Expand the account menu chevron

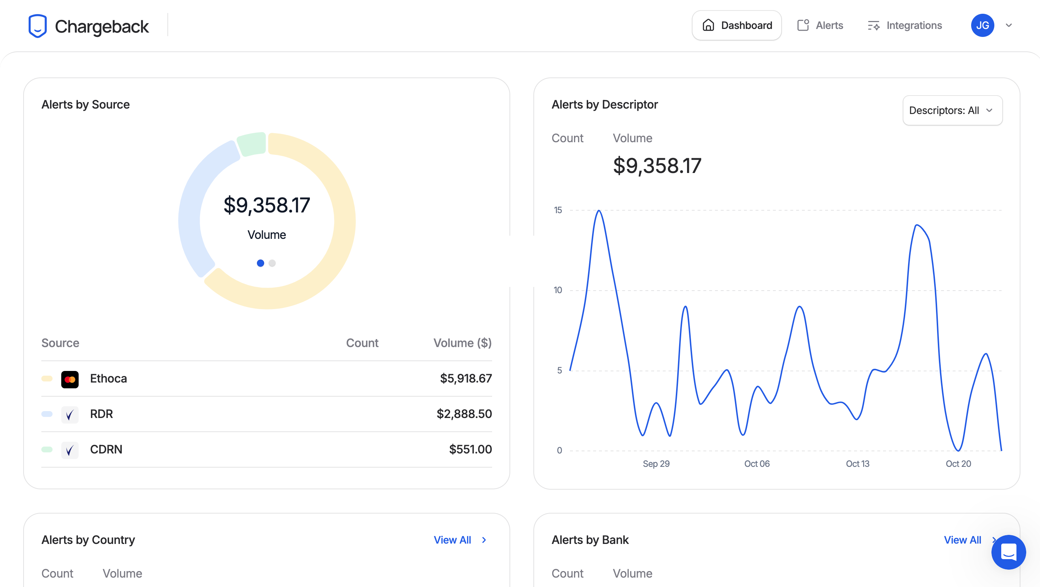[1008, 25]
